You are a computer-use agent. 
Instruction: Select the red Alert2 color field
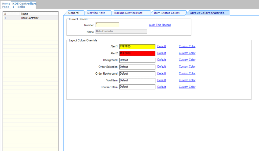[x=137, y=53]
